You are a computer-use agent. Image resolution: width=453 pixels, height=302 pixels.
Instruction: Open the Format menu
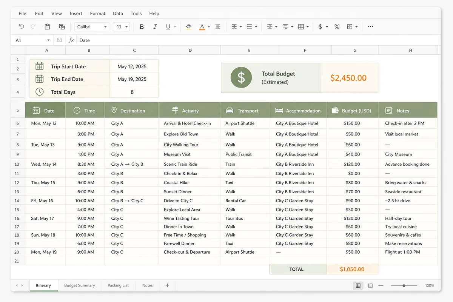click(x=98, y=13)
